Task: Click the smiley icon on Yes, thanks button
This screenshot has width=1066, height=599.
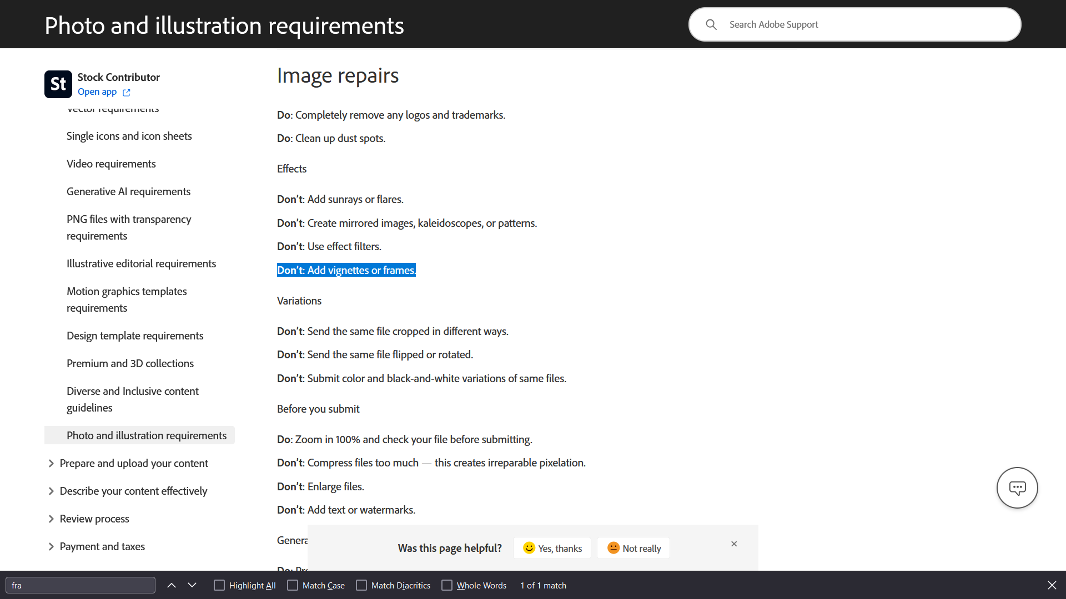Action: (x=529, y=548)
